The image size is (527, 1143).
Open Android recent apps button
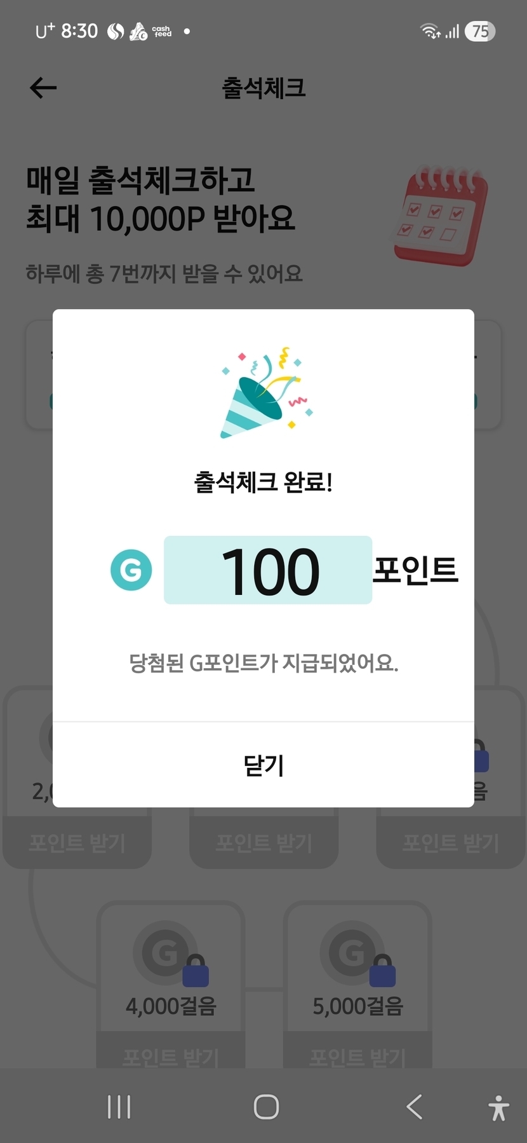[x=119, y=1107]
